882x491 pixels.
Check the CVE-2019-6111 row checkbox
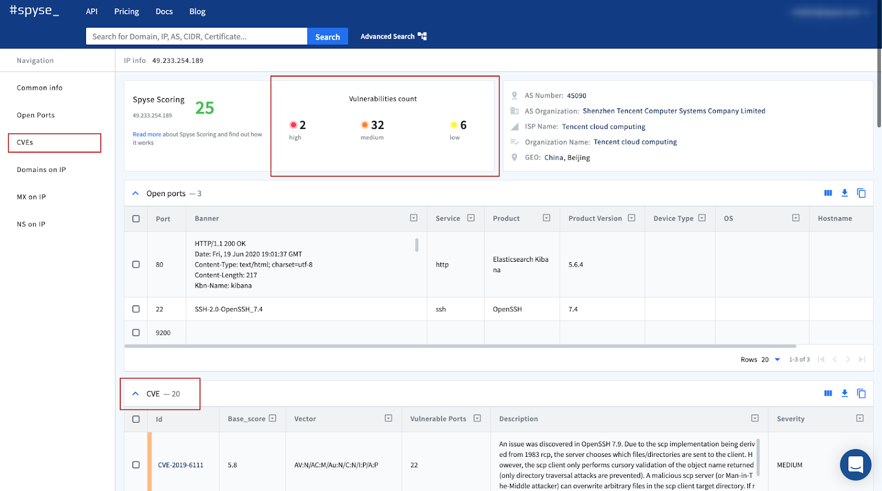[x=136, y=465]
